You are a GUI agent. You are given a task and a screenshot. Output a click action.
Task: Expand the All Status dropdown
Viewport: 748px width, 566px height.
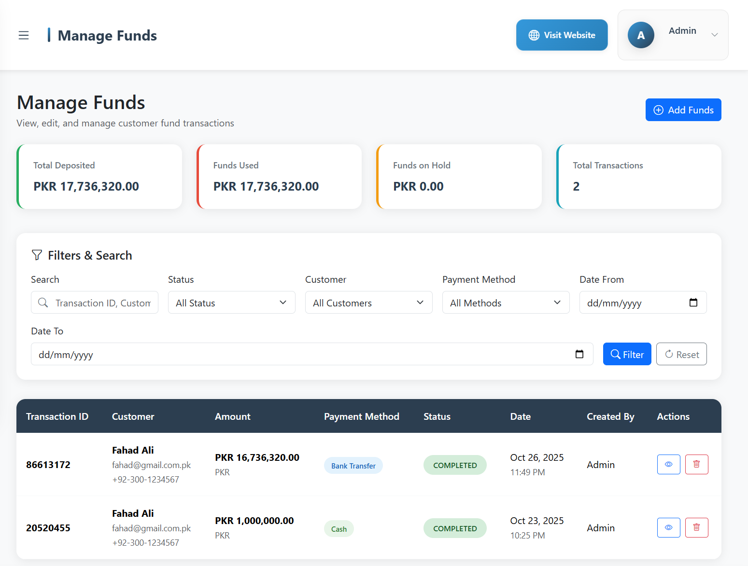point(231,303)
